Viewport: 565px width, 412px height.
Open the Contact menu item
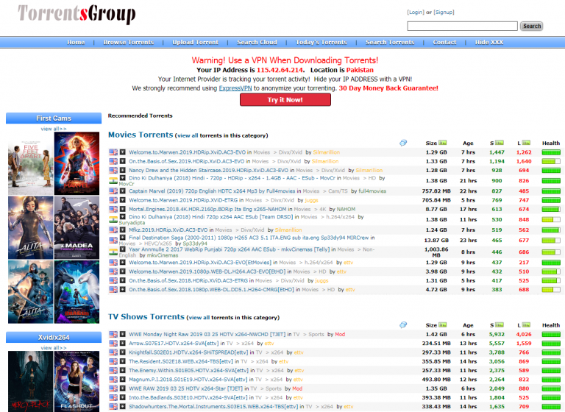coord(444,42)
